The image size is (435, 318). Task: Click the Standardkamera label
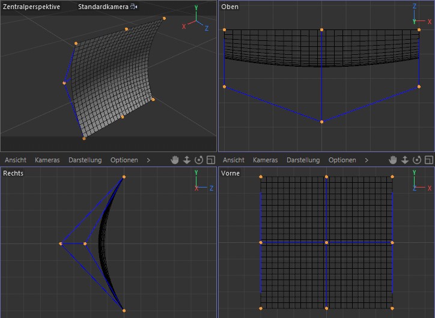pyautogui.click(x=103, y=7)
